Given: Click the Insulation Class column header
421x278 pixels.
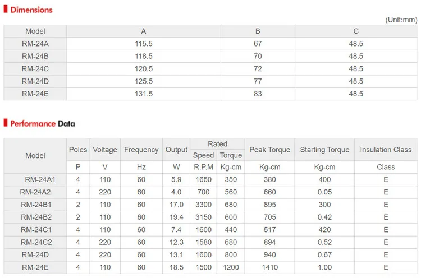Looking at the screenshot, I should tap(386, 150).
